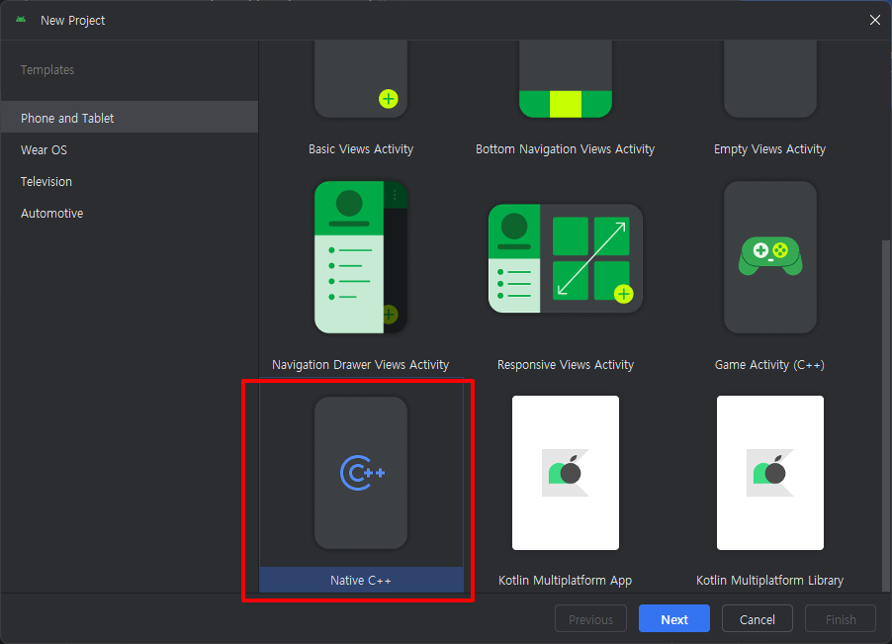
Task: Select the Bottom Navigation Views Activity preview
Action: 566,79
